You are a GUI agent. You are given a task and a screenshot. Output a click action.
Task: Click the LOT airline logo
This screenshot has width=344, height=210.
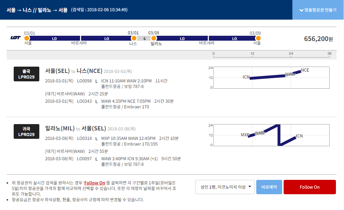tap(15, 38)
